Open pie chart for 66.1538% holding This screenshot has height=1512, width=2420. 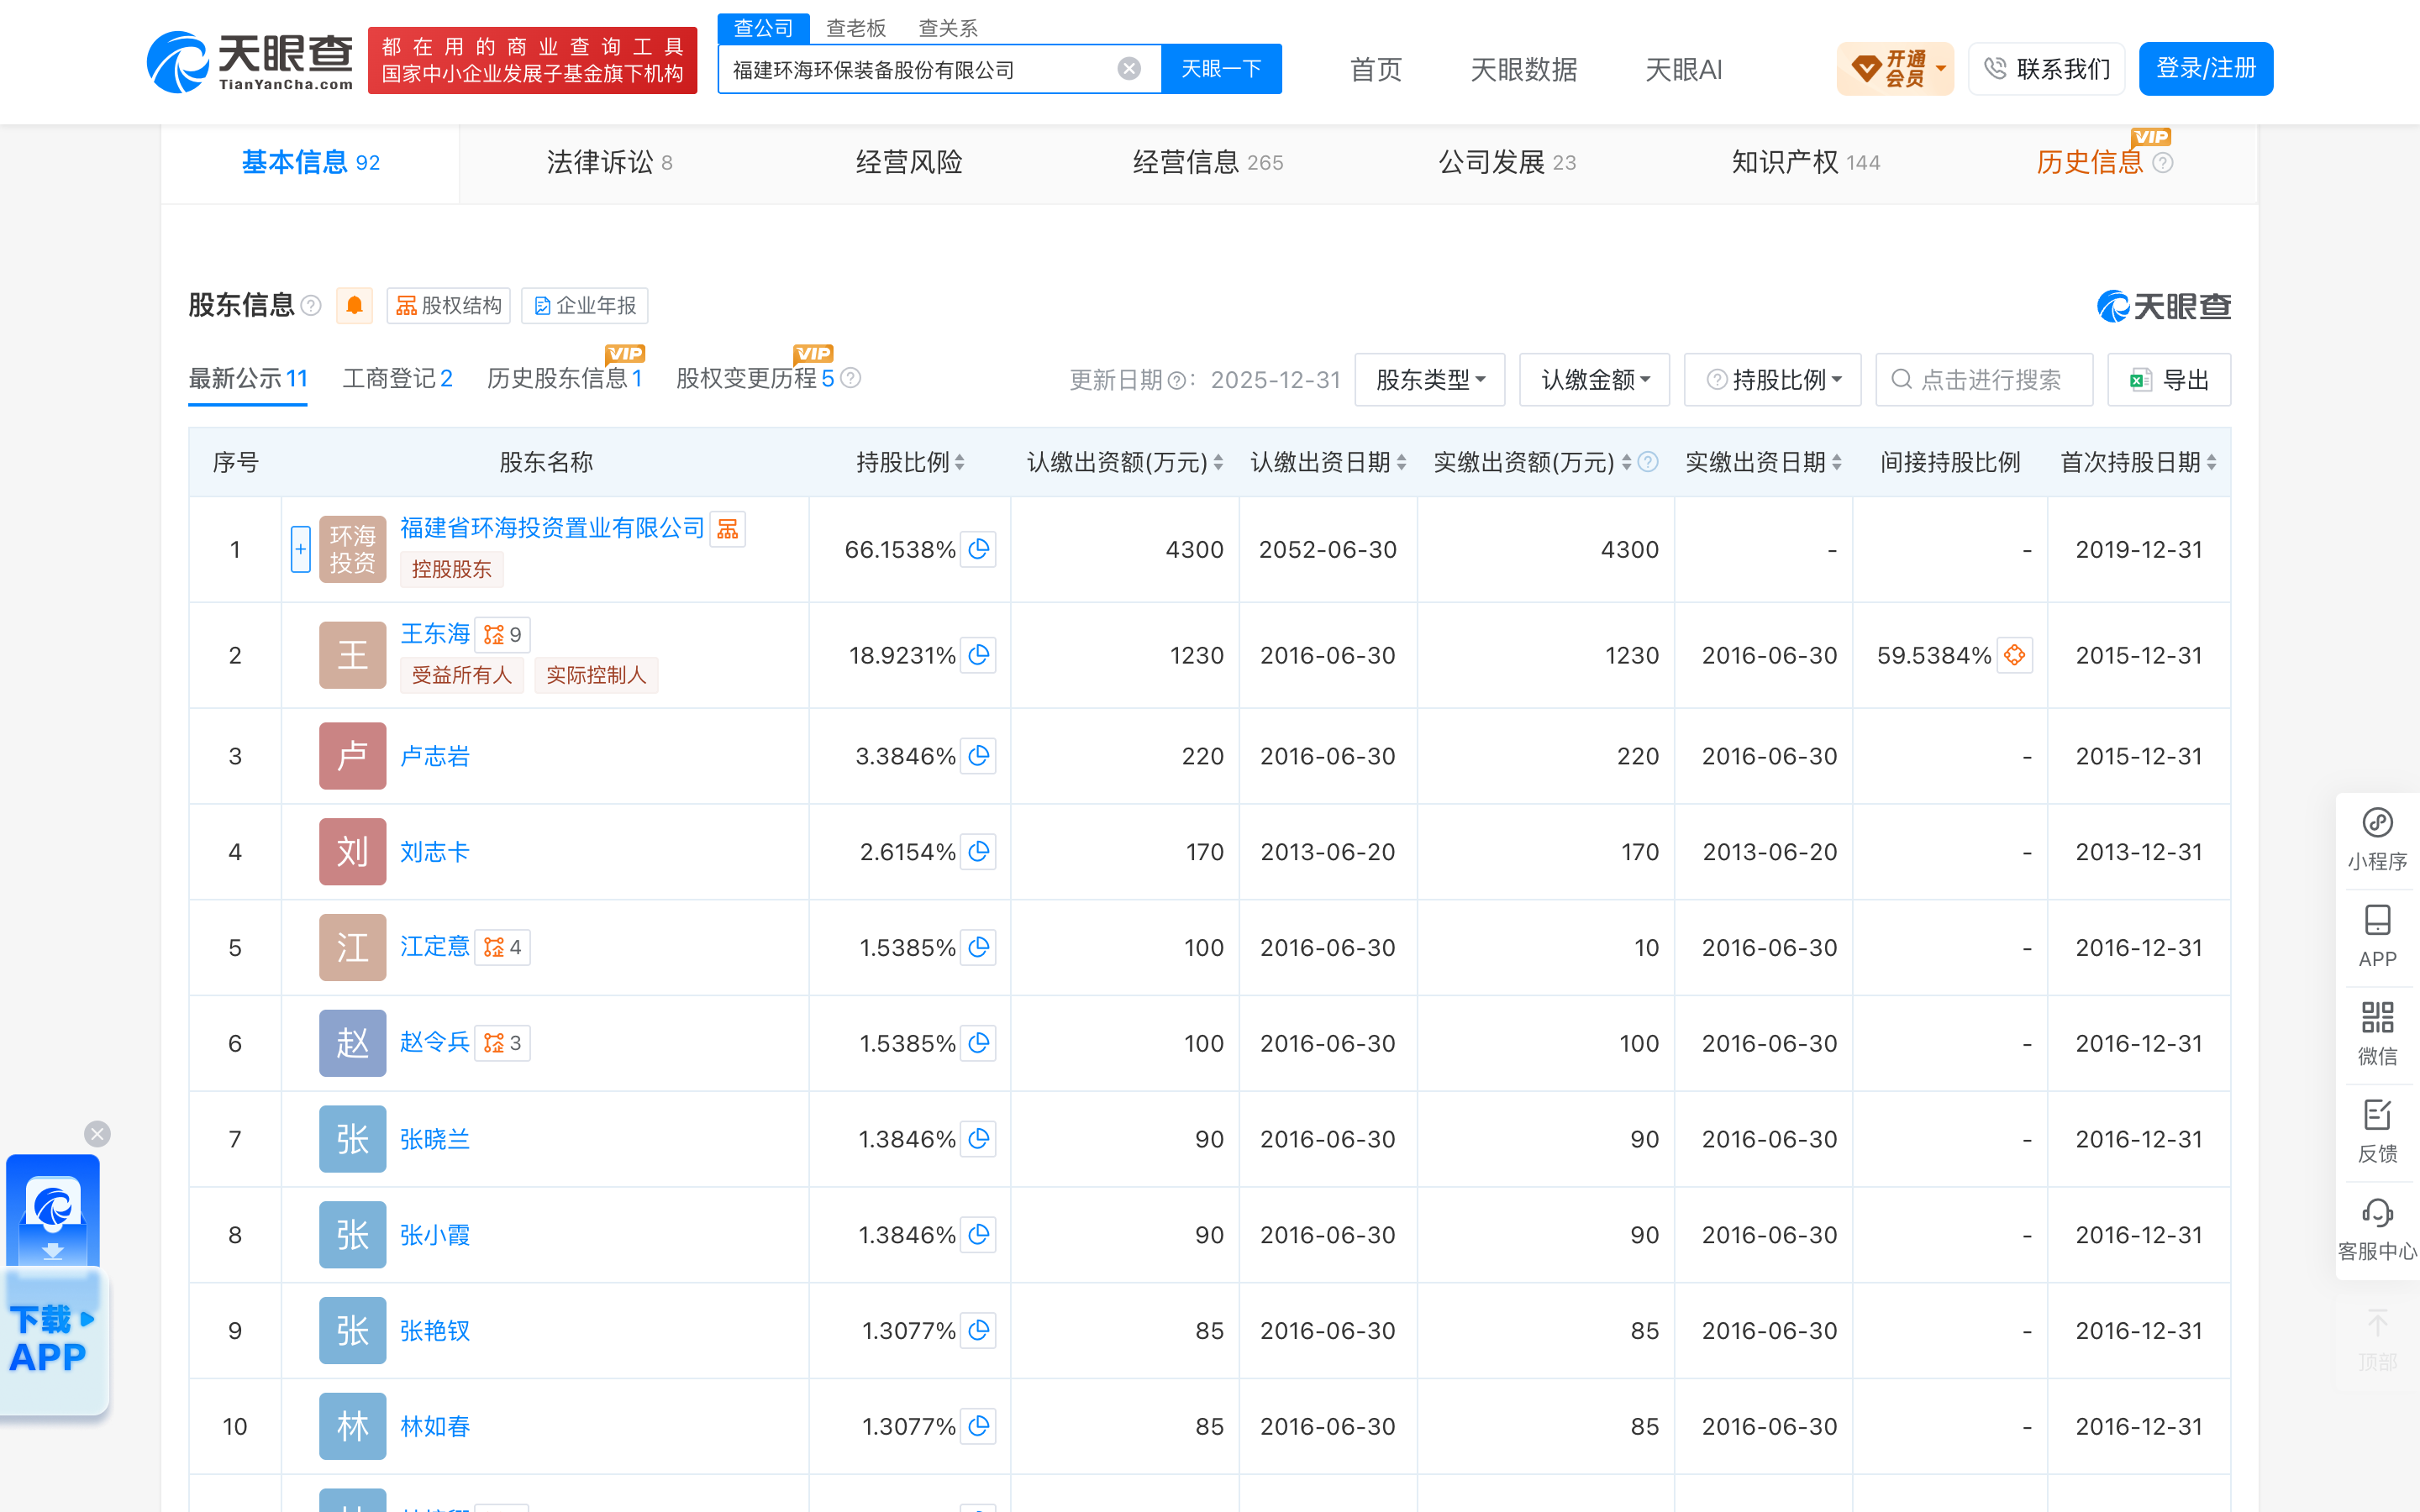pyautogui.click(x=979, y=549)
